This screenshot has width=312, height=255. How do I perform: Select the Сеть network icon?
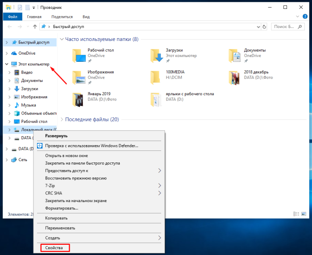[x=14, y=160]
